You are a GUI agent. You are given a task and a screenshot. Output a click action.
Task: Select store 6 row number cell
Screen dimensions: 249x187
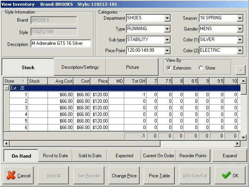19,127
